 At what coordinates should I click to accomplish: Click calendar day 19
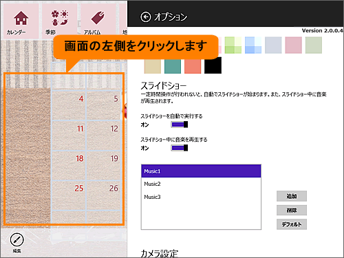coord(104,166)
